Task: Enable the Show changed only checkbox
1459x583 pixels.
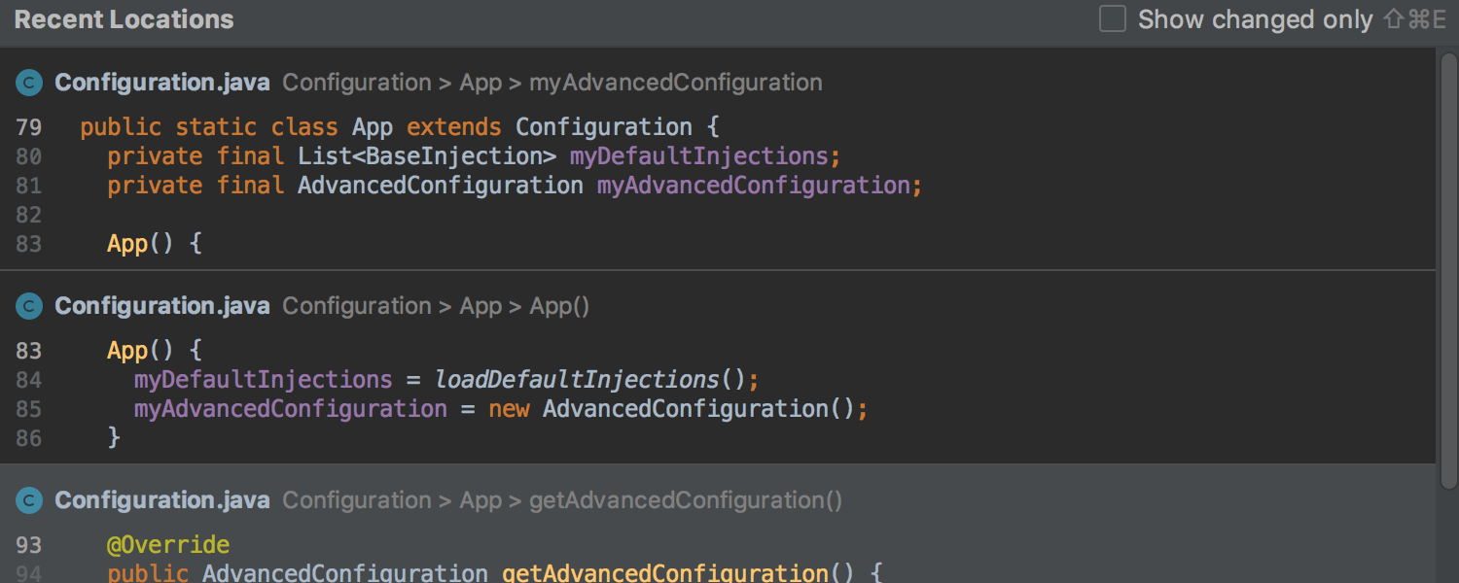Action: pos(1112,19)
